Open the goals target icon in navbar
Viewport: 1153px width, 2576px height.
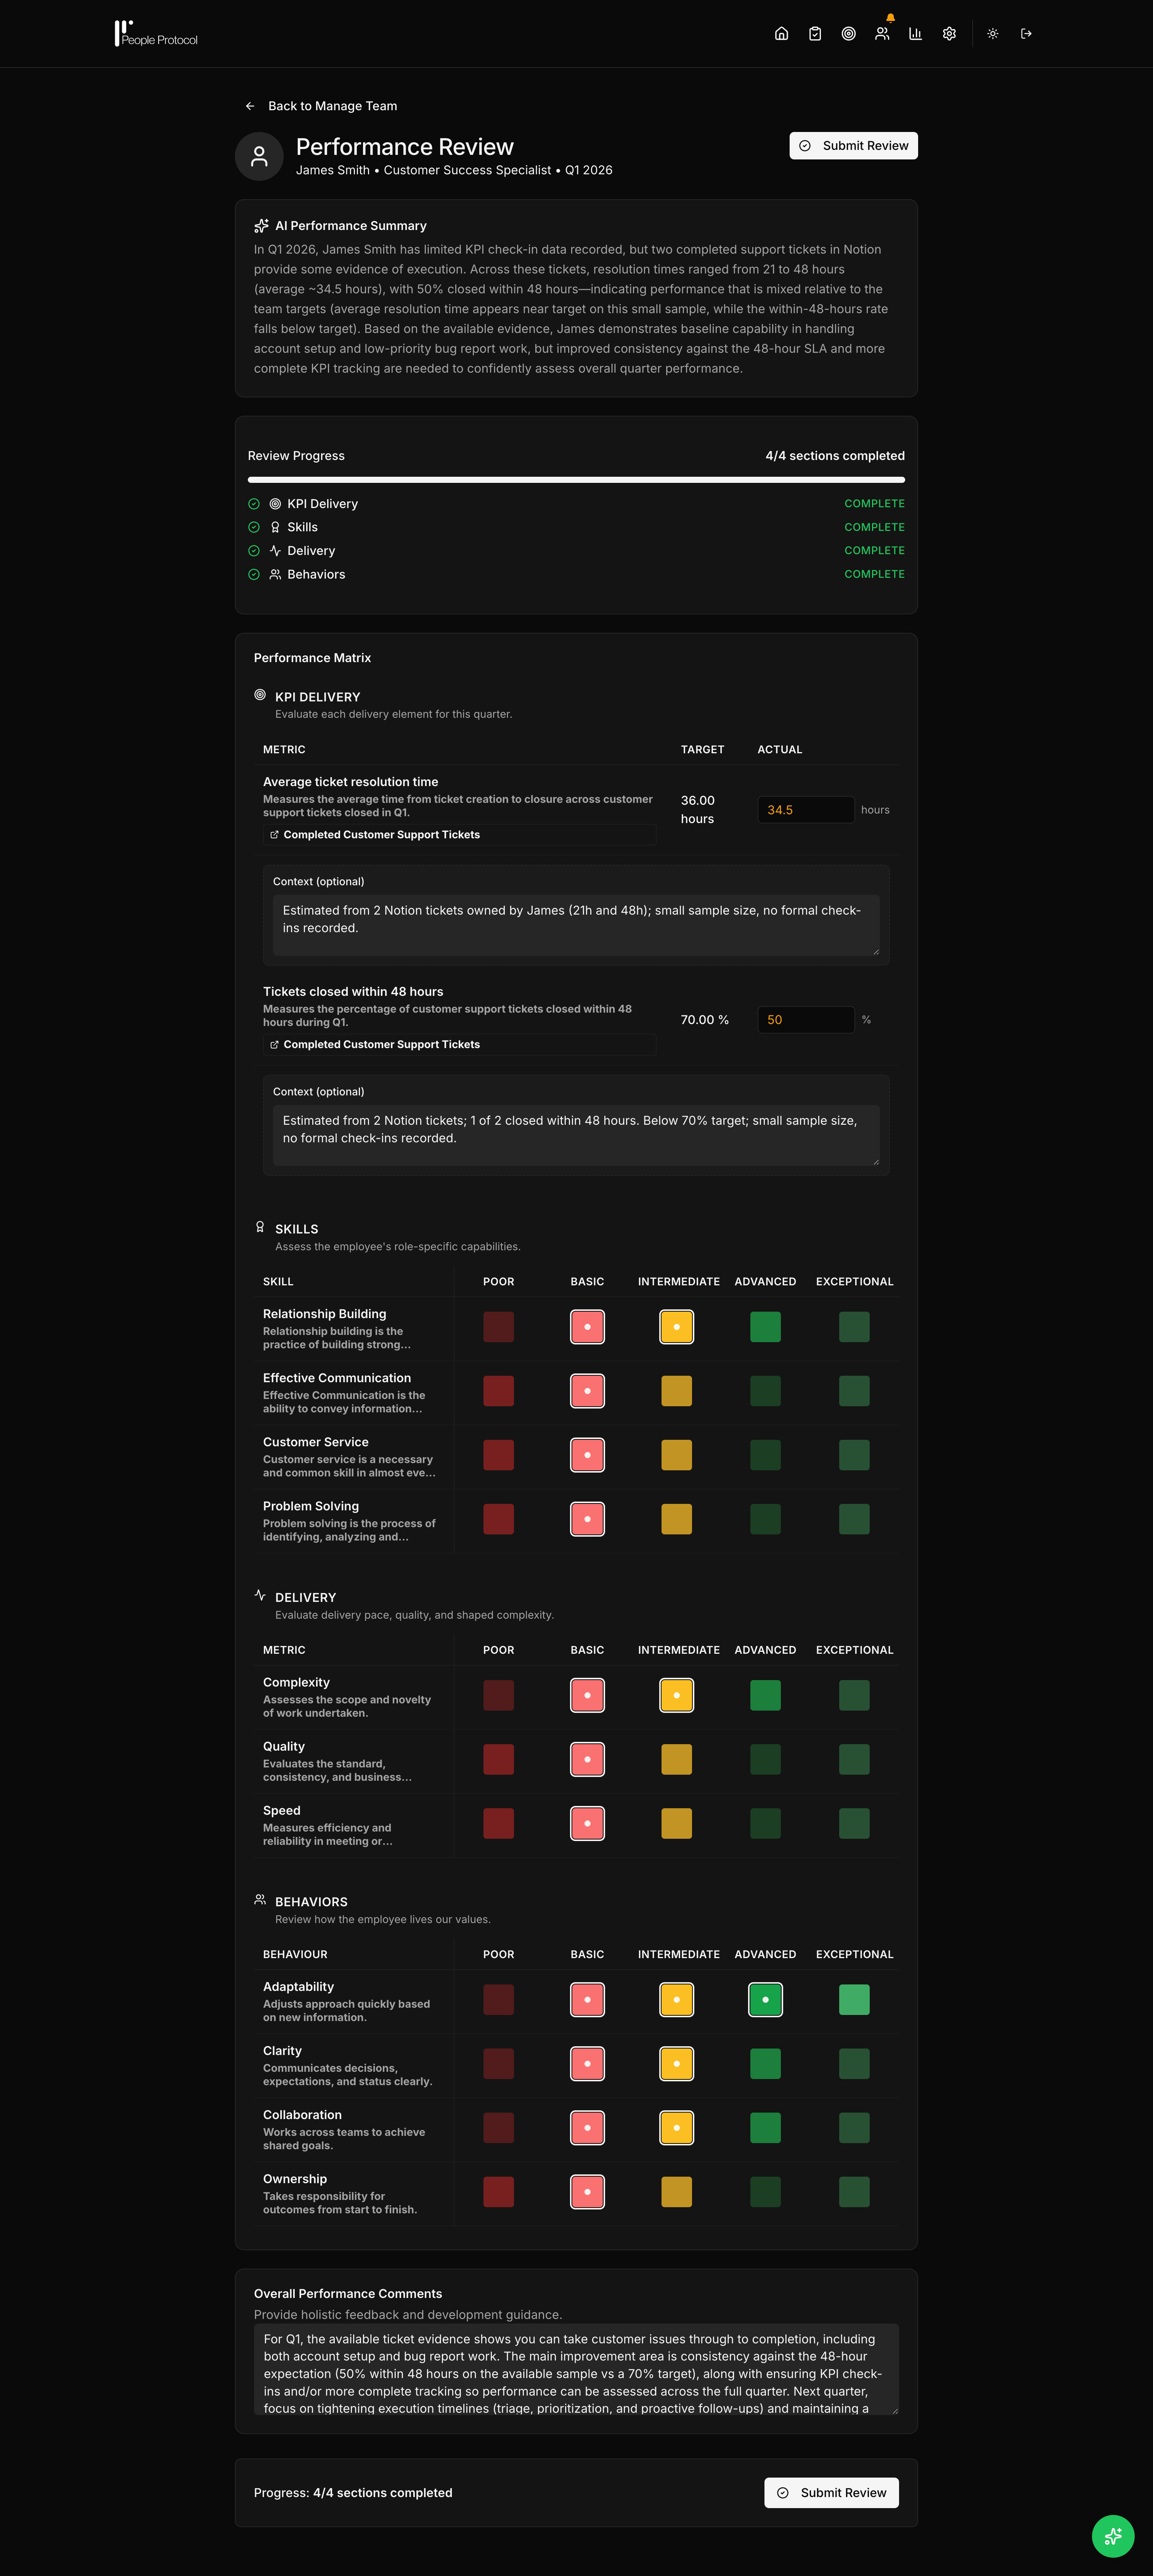[848, 33]
